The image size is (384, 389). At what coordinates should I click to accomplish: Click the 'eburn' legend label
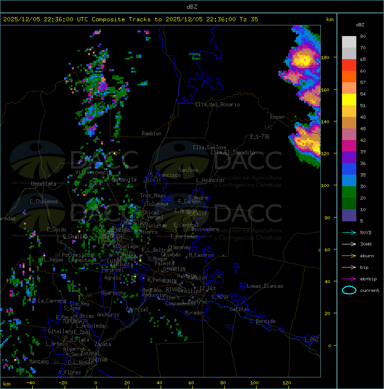[367, 256]
